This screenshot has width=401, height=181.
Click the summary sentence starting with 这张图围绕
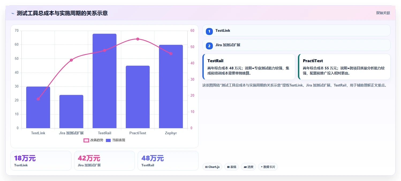click(x=294, y=85)
